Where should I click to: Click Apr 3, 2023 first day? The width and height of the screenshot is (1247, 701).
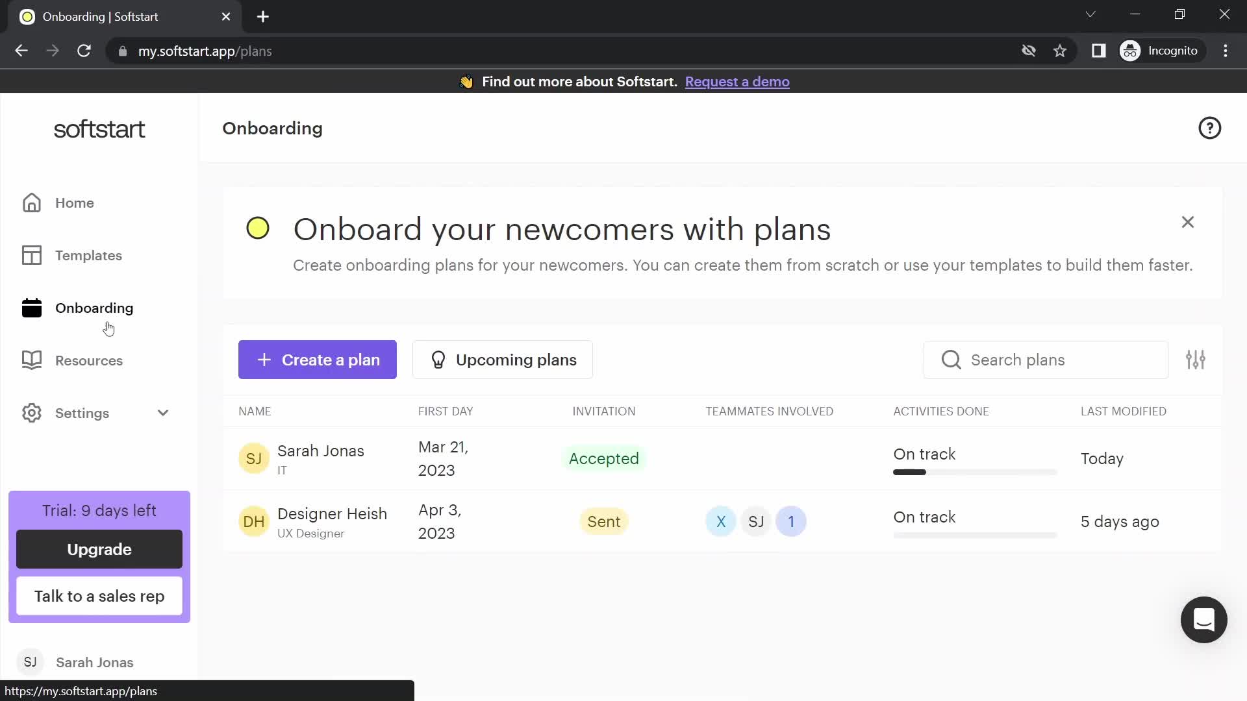[x=440, y=521]
